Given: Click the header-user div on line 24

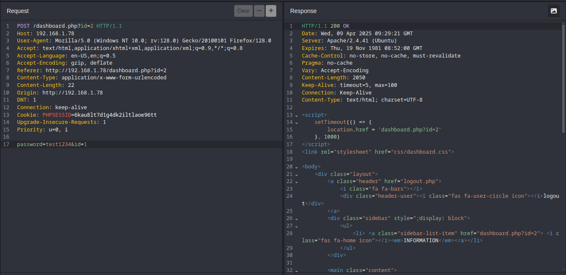Looking at the screenshot, I should (x=431, y=200).
